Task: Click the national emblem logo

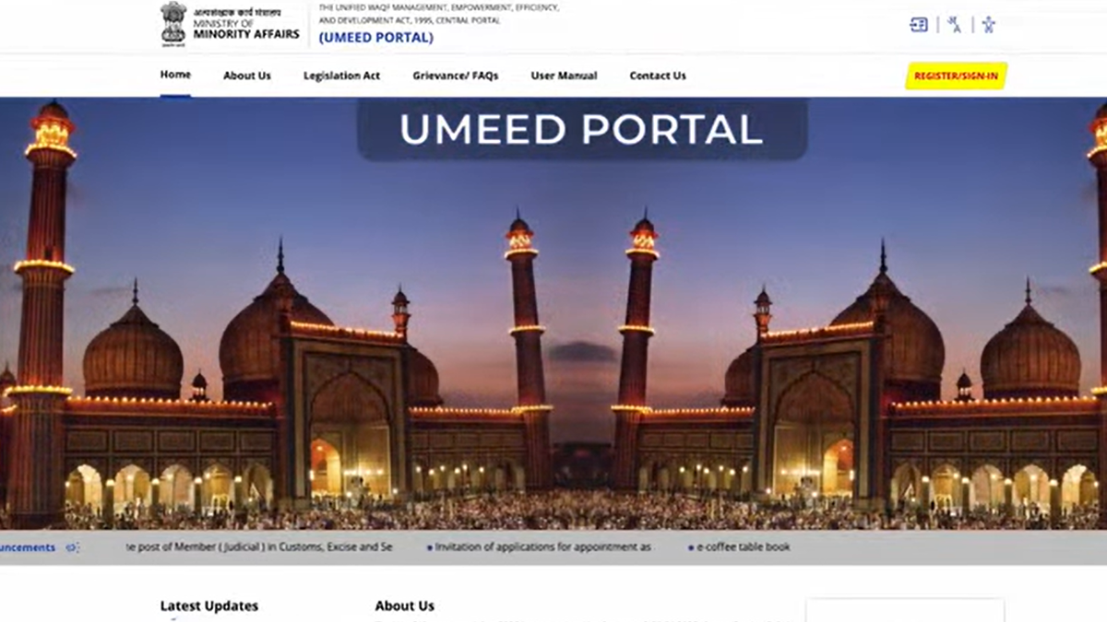Action: pos(173,23)
